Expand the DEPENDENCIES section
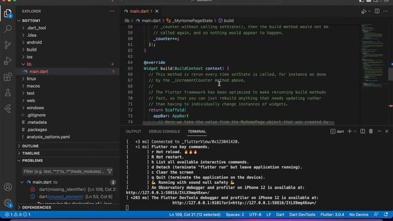 coord(37,207)
